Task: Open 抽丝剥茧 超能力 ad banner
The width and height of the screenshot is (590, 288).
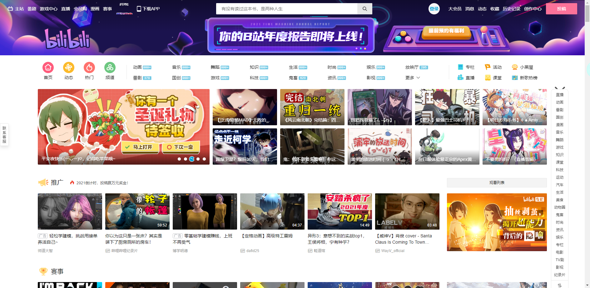Action: 497,222
